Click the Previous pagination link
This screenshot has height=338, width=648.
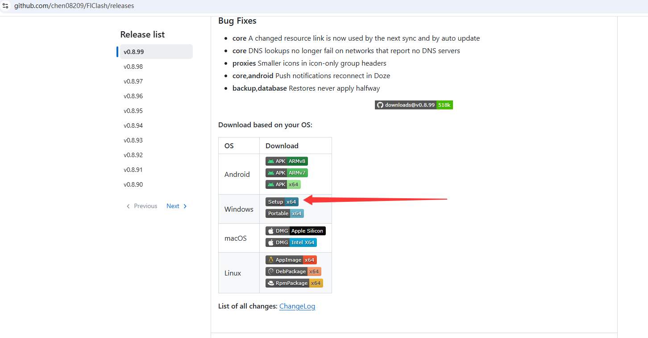141,206
